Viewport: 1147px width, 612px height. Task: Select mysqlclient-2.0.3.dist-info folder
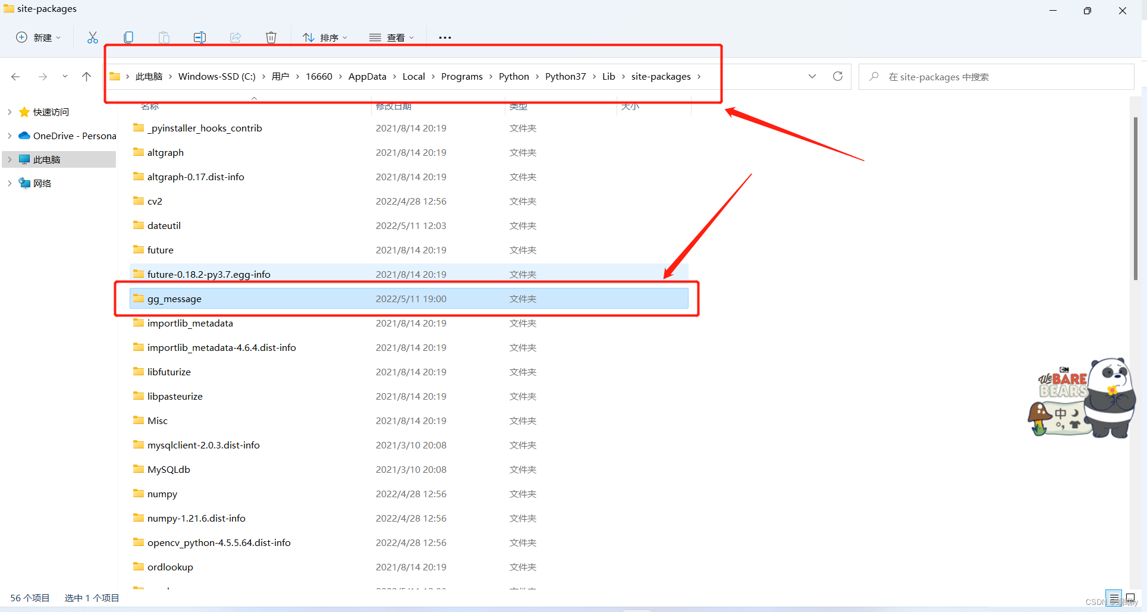(x=408, y=445)
